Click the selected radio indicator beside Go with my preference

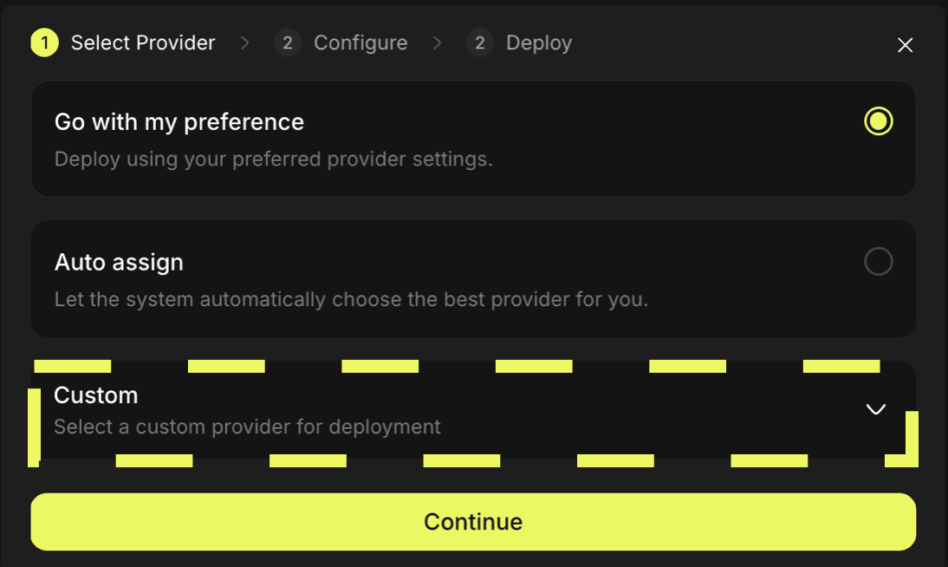click(x=879, y=122)
